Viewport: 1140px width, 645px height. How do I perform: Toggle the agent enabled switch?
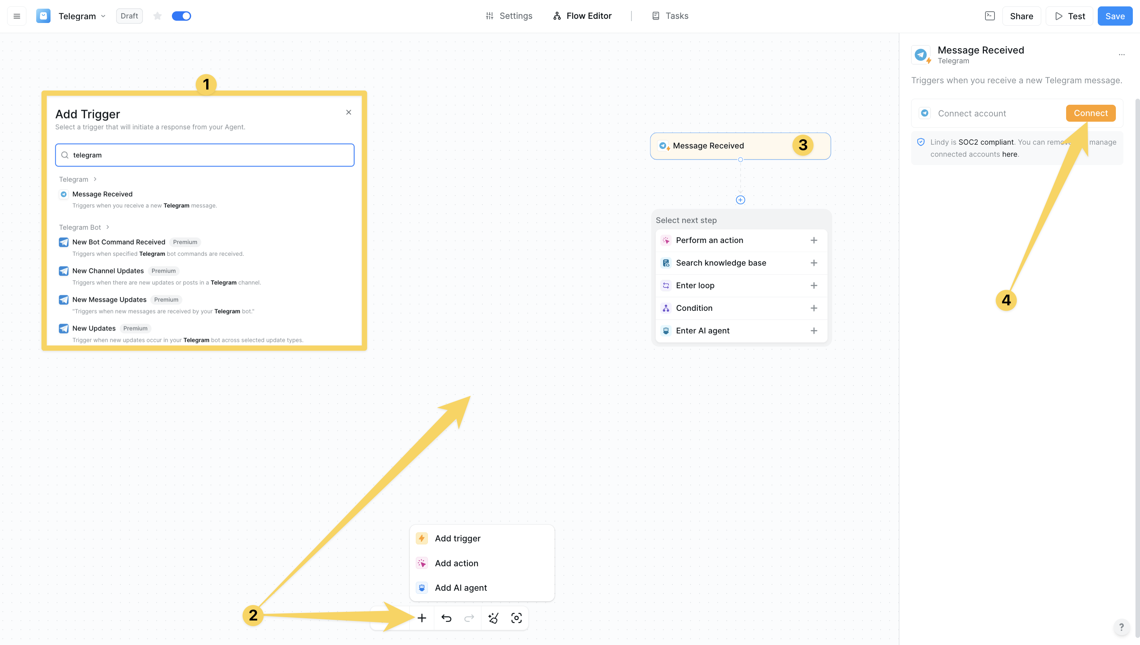pyautogui.click(x=181, y=16)
